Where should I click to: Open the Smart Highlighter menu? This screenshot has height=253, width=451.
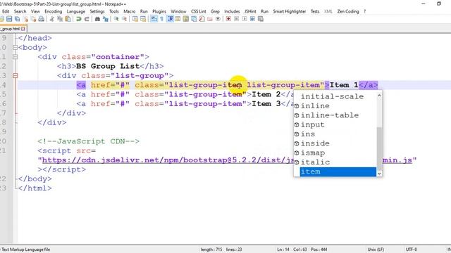point(290,11)
